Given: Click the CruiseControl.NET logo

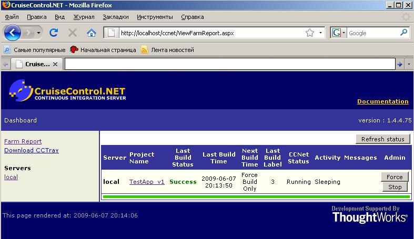Looking at the screenshot, I should [x=67, y=91].
